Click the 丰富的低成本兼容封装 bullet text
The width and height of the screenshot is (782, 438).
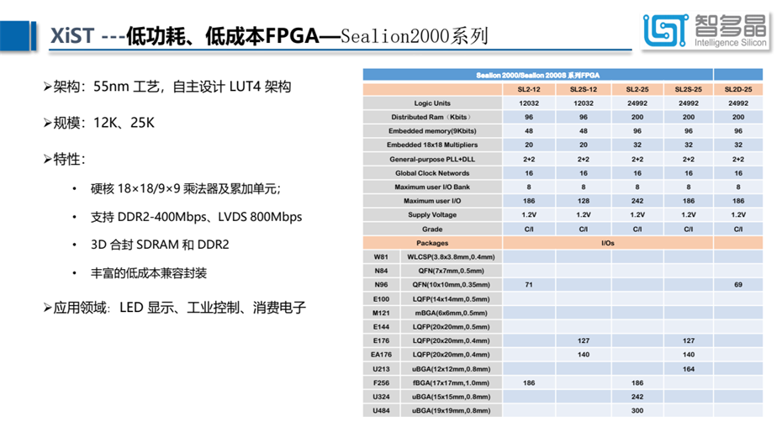pos(149,273)
